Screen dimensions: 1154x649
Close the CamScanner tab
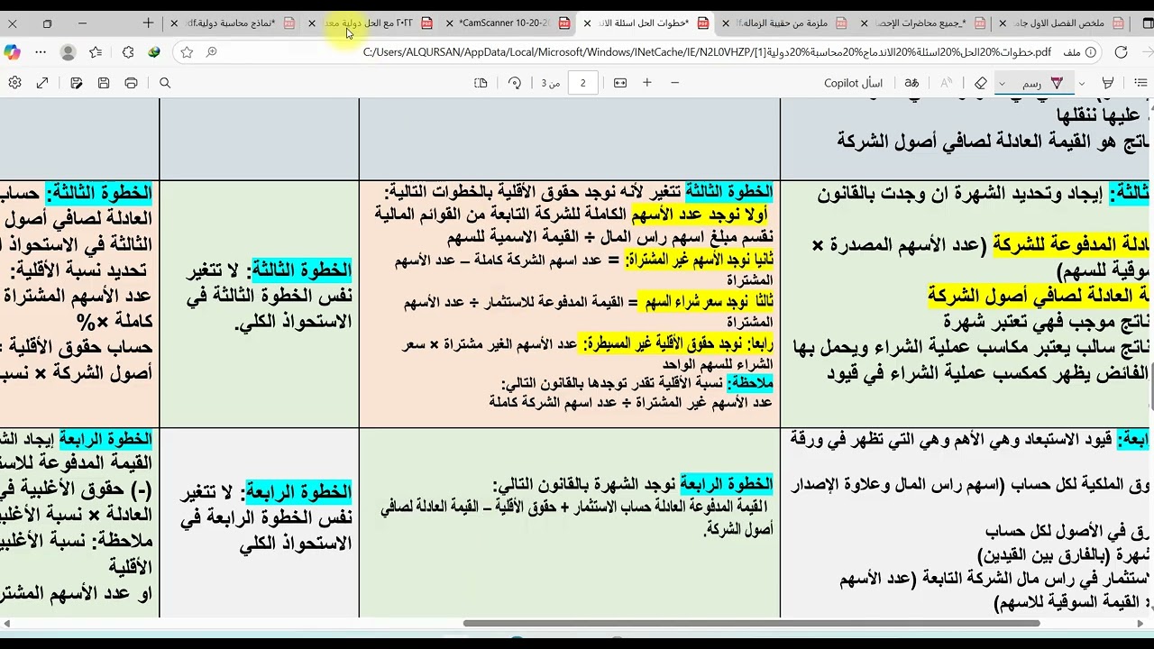(449, 23)
